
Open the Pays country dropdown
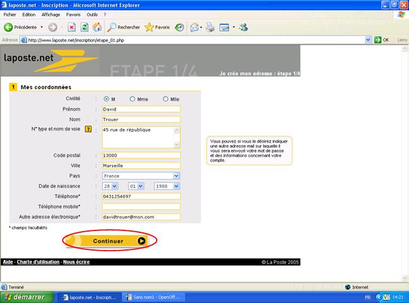(x=141, y=176)
